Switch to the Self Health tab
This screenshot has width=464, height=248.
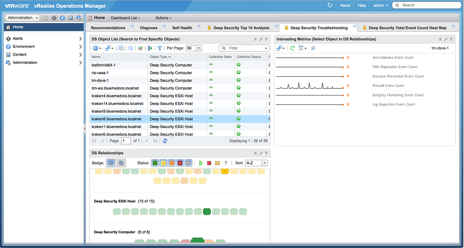[x=182, y=28]
